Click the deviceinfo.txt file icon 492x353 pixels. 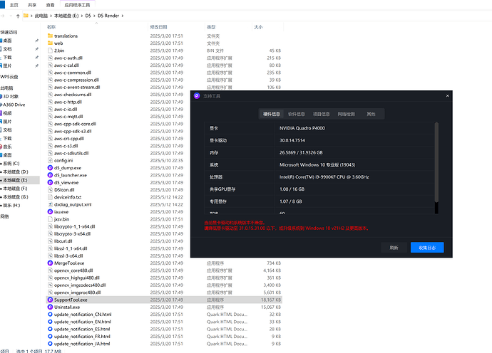pyautogui.click(x=50, y=197)
